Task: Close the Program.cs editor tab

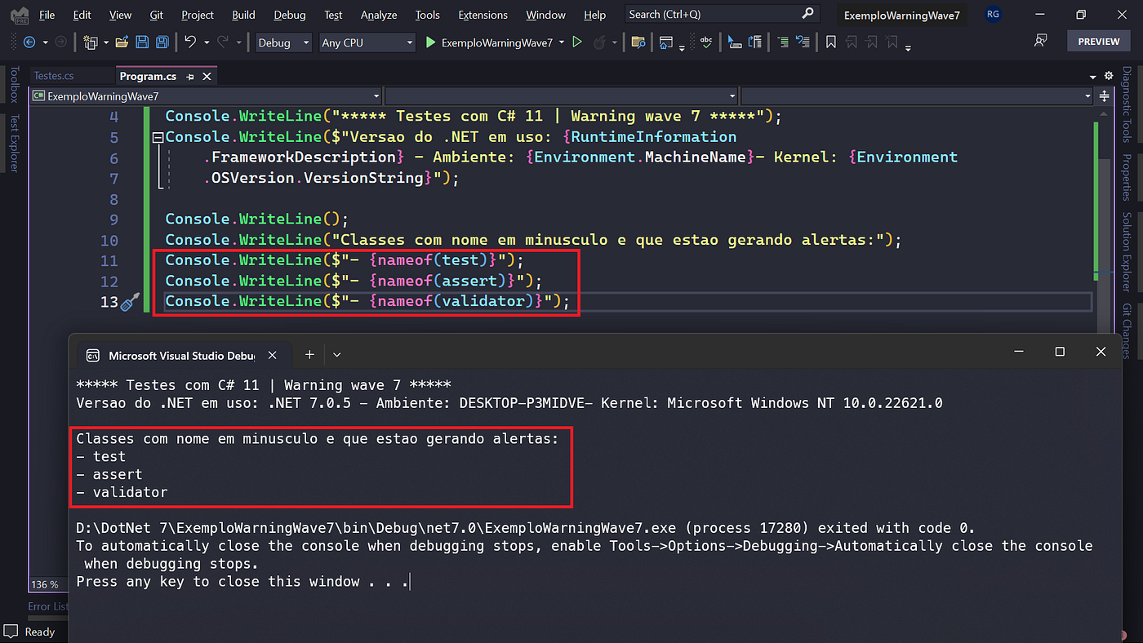Action: click(207, 76)
